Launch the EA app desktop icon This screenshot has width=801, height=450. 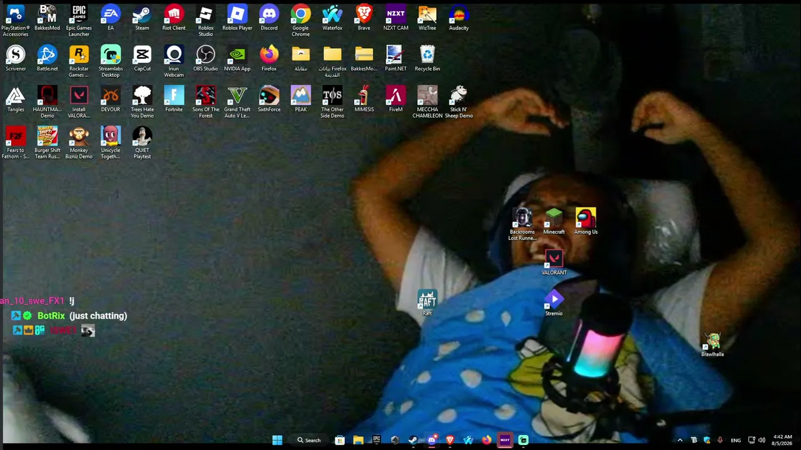coord(111,17)
